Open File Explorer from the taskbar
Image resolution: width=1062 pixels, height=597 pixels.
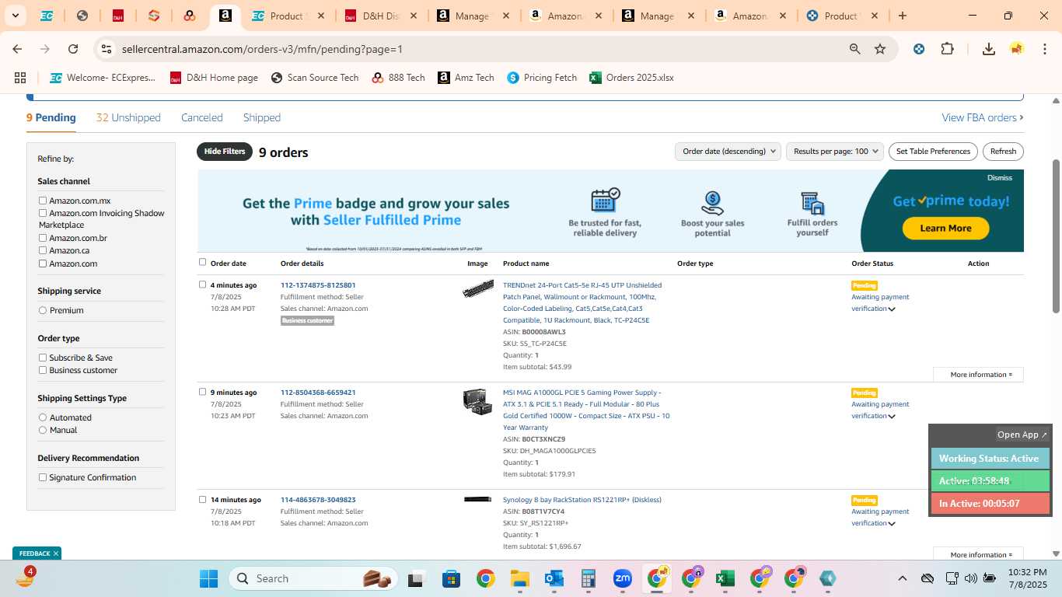(x=520, y=578)
